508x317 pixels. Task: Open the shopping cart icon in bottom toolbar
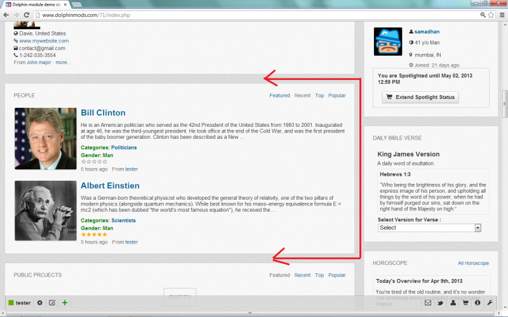tap(465, 303)
